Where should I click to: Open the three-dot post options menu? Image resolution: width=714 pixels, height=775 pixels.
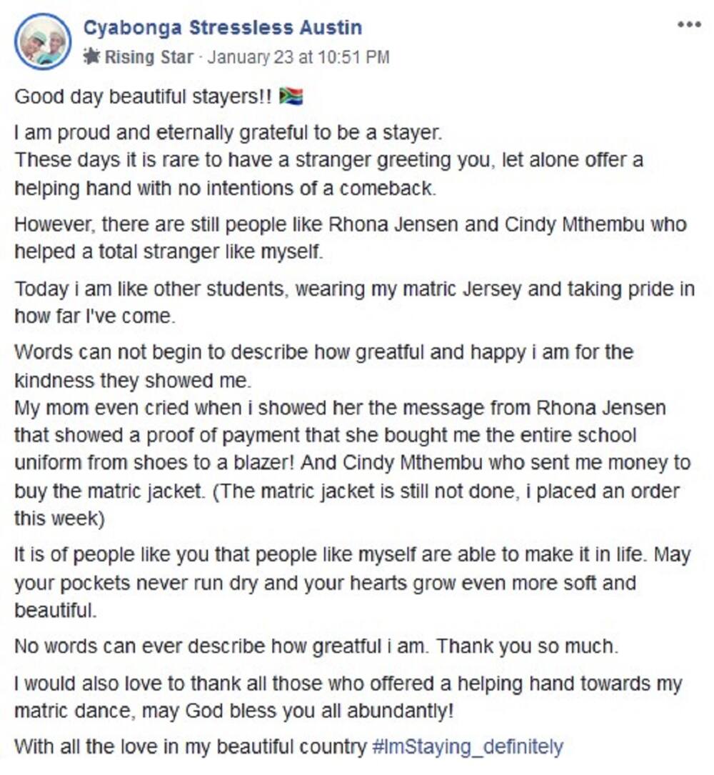pos(689,24)
